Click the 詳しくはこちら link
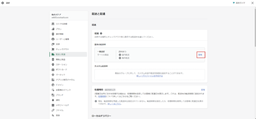 coord(114,104)
